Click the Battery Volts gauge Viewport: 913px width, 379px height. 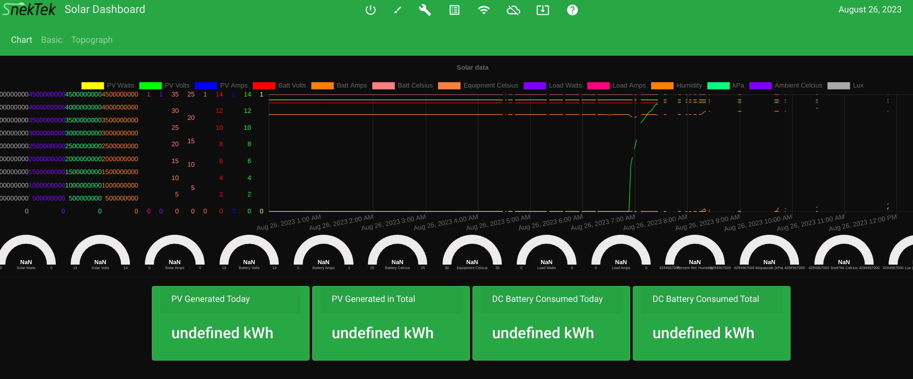[249, 254]
